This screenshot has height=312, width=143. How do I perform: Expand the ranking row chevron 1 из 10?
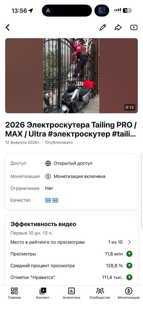[x=130, y=242]
